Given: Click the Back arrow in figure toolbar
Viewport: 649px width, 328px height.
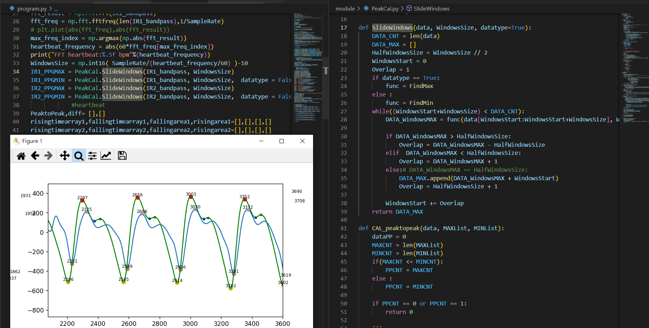Looking at the screenshot, I should click(35, 156).
